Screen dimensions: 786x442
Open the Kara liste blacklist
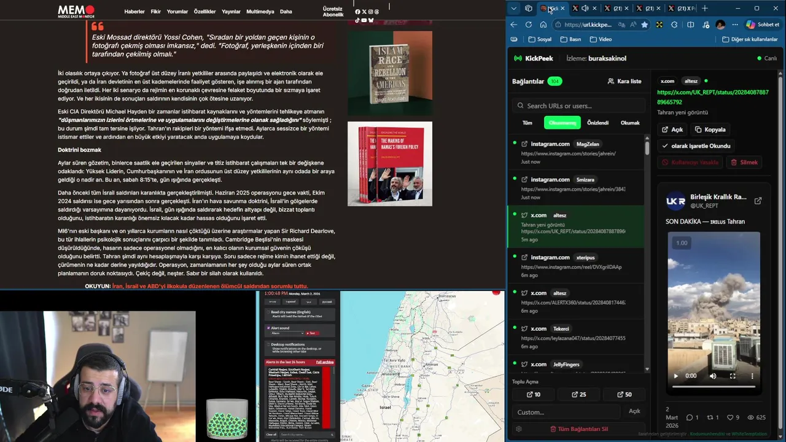pyautogui.click(x=625, y=81)
